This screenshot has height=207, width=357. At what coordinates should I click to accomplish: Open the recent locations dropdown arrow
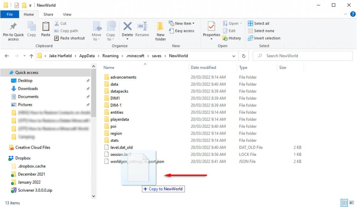(24, 56)
